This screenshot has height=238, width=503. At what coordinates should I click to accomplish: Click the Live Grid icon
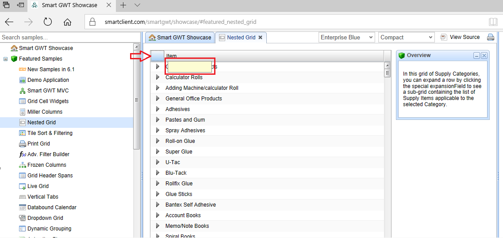point(23,186)
